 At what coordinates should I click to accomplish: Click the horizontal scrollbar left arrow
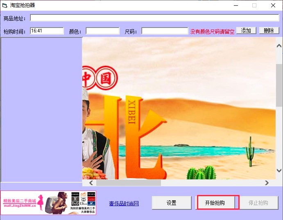tap(91, 183)
